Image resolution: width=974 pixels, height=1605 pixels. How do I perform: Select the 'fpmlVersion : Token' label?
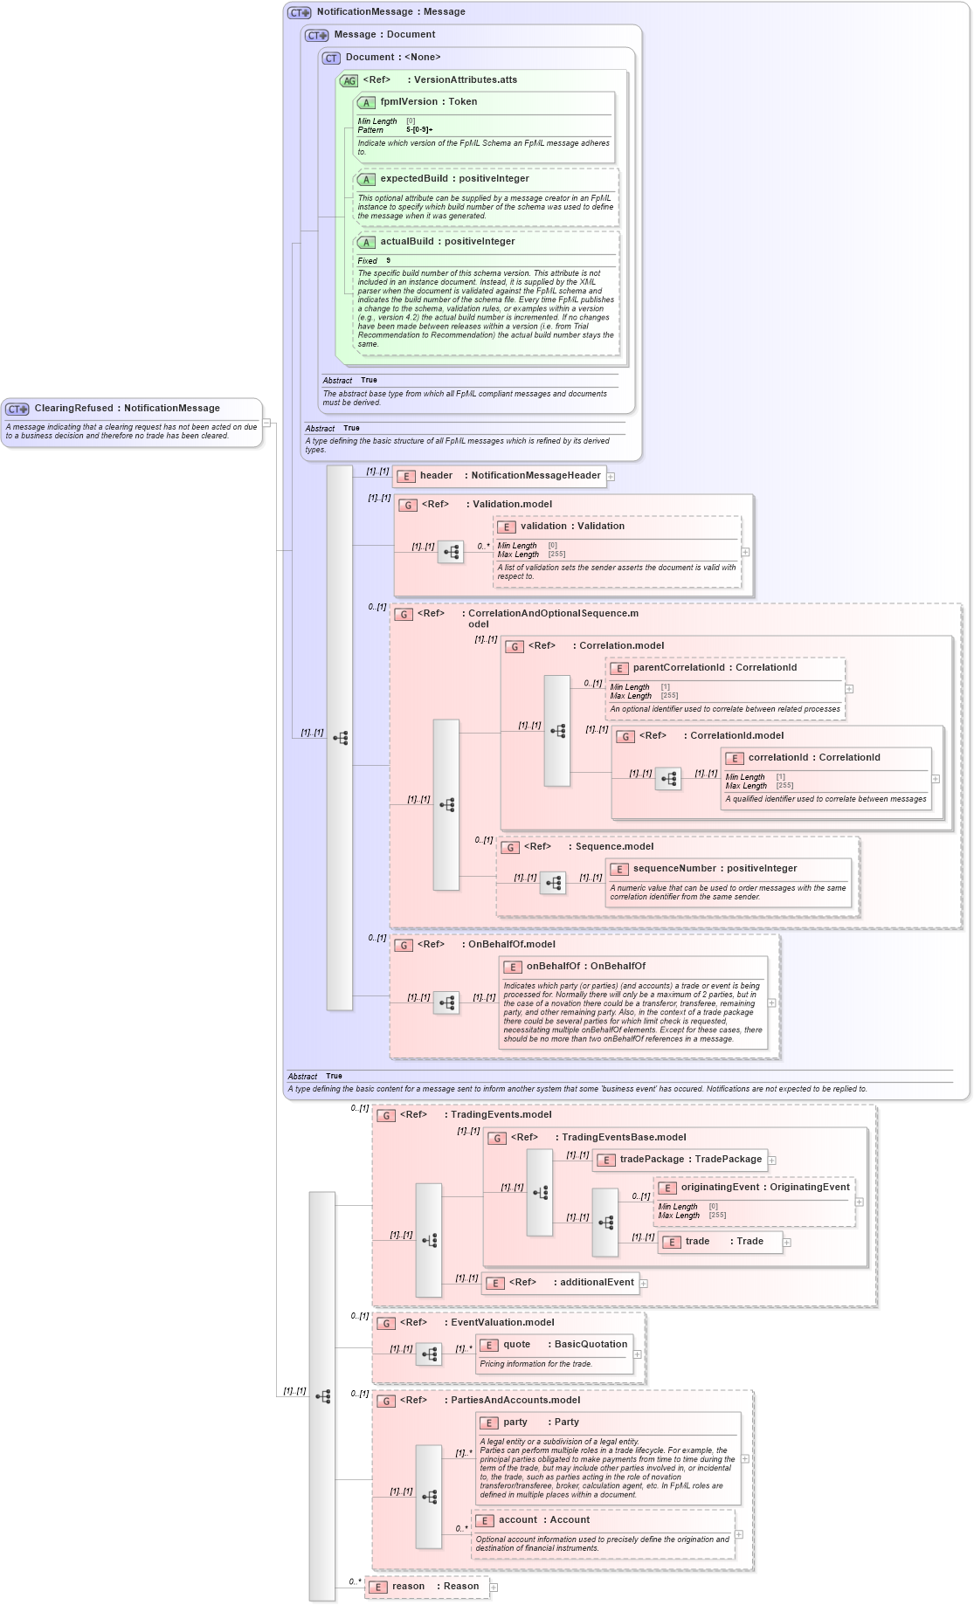(429, 102)
